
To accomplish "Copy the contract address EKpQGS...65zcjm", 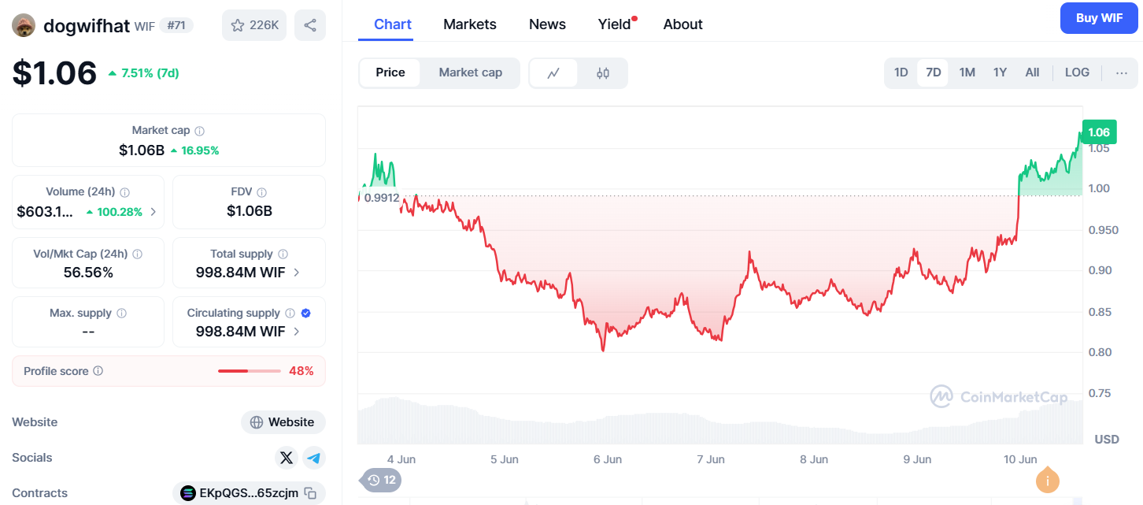I will (x=311, y=494).
